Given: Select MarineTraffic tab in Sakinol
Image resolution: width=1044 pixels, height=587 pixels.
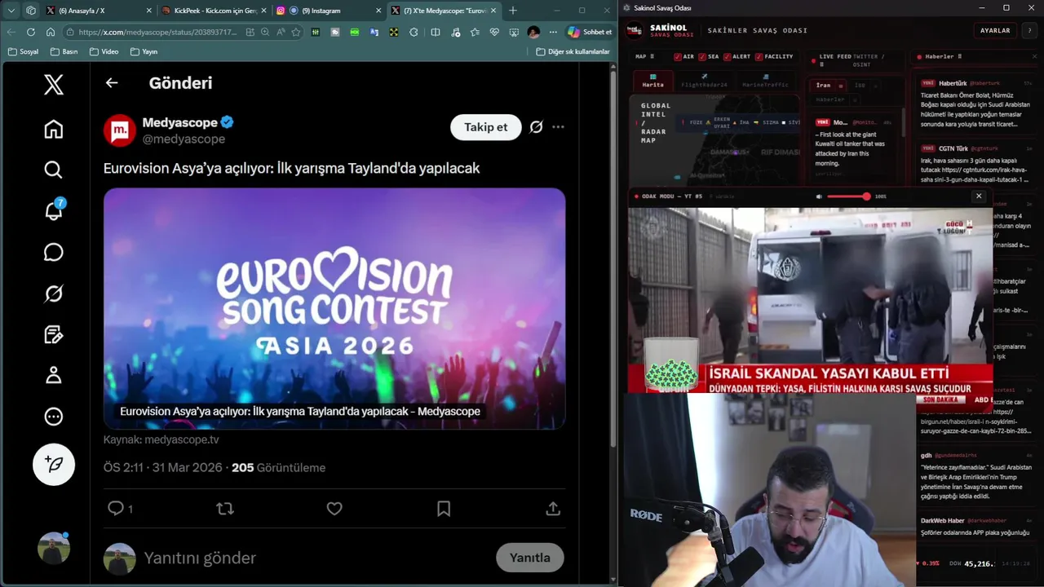Looking at the screenshot, I should 765,81.
